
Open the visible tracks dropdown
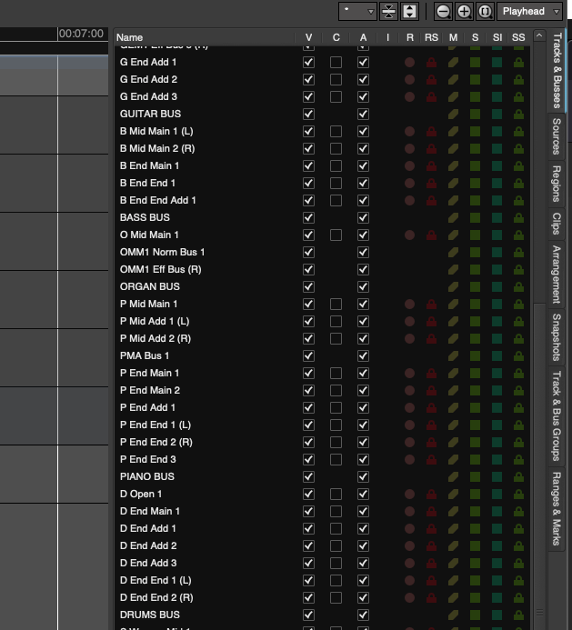[x=356, y=11]
